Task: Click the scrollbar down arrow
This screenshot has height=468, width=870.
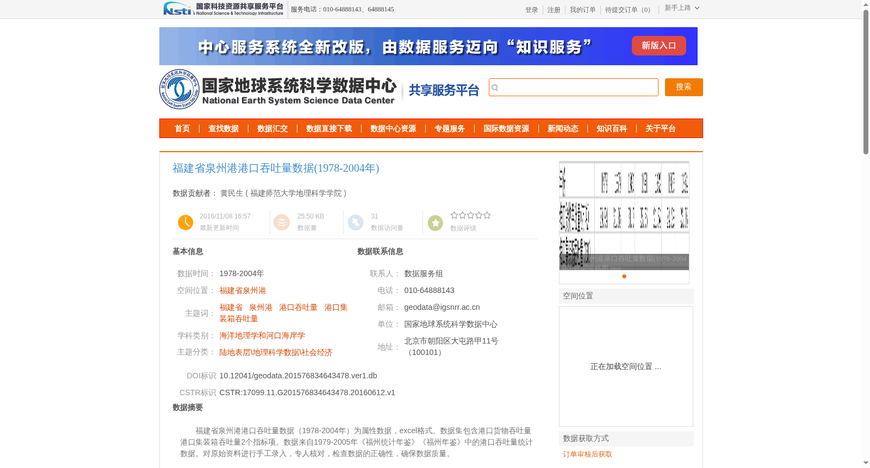Action: click(866, 463)
